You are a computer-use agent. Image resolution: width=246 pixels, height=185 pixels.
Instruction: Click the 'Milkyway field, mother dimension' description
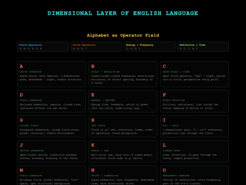pyautogui.click(x=49, y=181)
